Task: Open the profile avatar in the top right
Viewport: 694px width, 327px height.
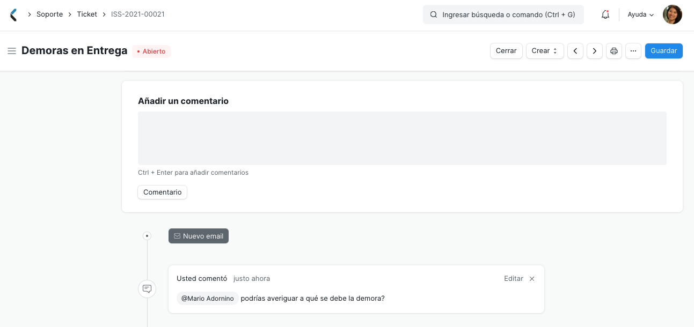Action: (672, 14)
